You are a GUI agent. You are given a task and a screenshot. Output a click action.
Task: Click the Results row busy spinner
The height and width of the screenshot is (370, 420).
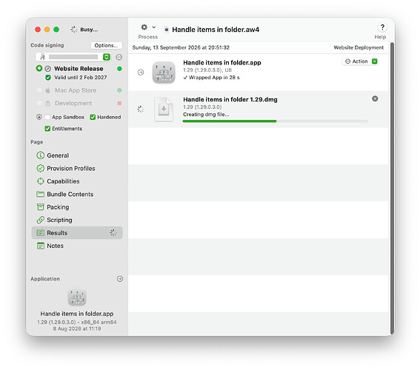pyautogui.click(x=113, y=232)
